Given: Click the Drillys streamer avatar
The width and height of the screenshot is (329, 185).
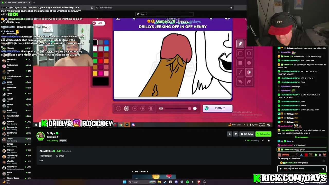Looking at the screenshot, I should pos(40,136).
